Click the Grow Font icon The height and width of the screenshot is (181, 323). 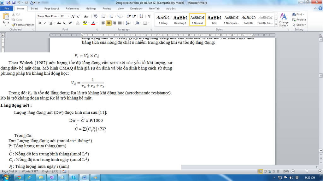coord(73,16)
